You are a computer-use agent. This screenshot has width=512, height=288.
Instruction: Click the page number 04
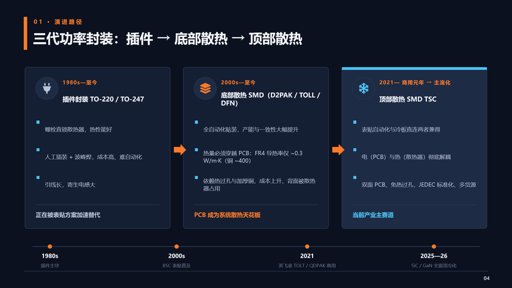(486, 278)
